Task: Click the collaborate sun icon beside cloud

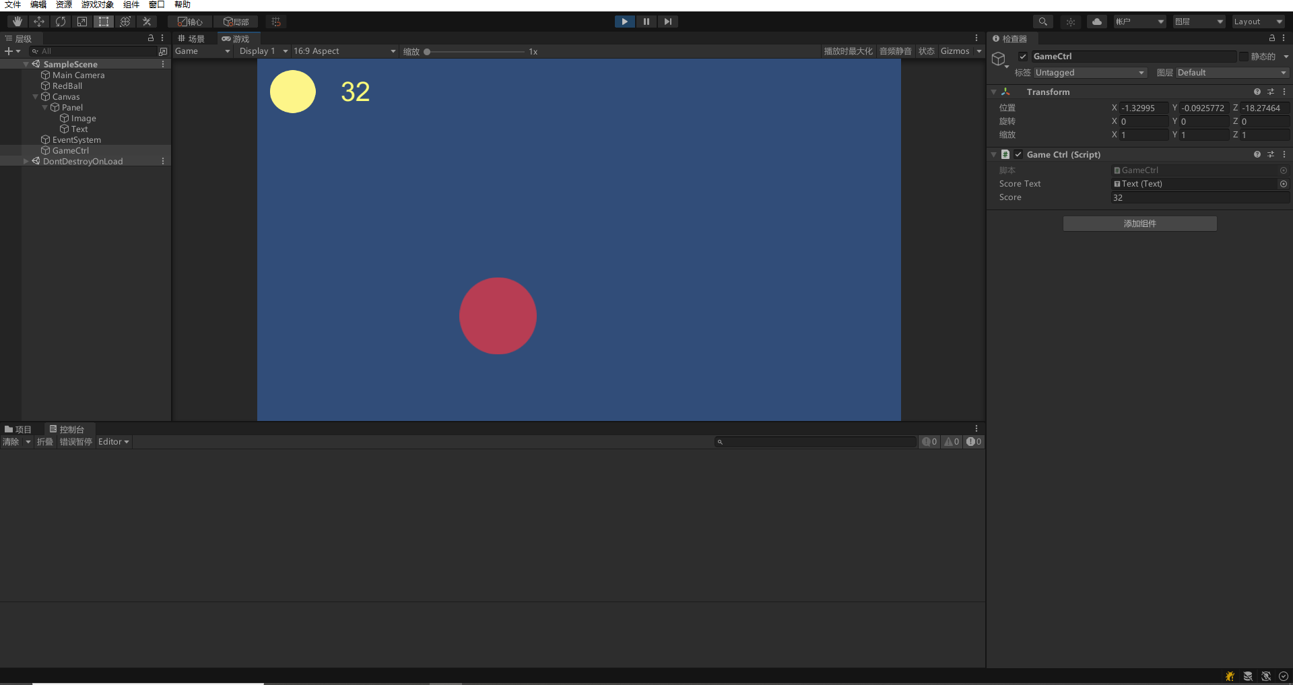Action: coord(1071,22)
